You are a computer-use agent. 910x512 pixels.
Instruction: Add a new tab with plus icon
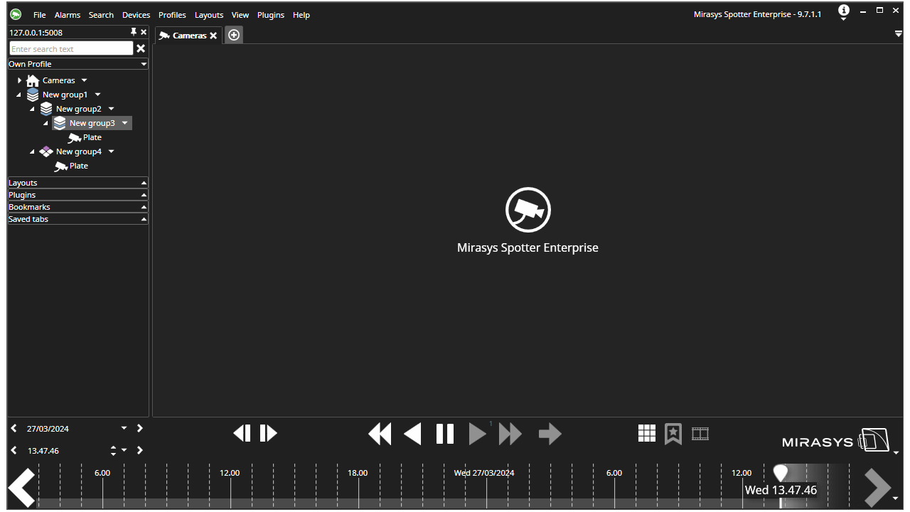(234, 35)
